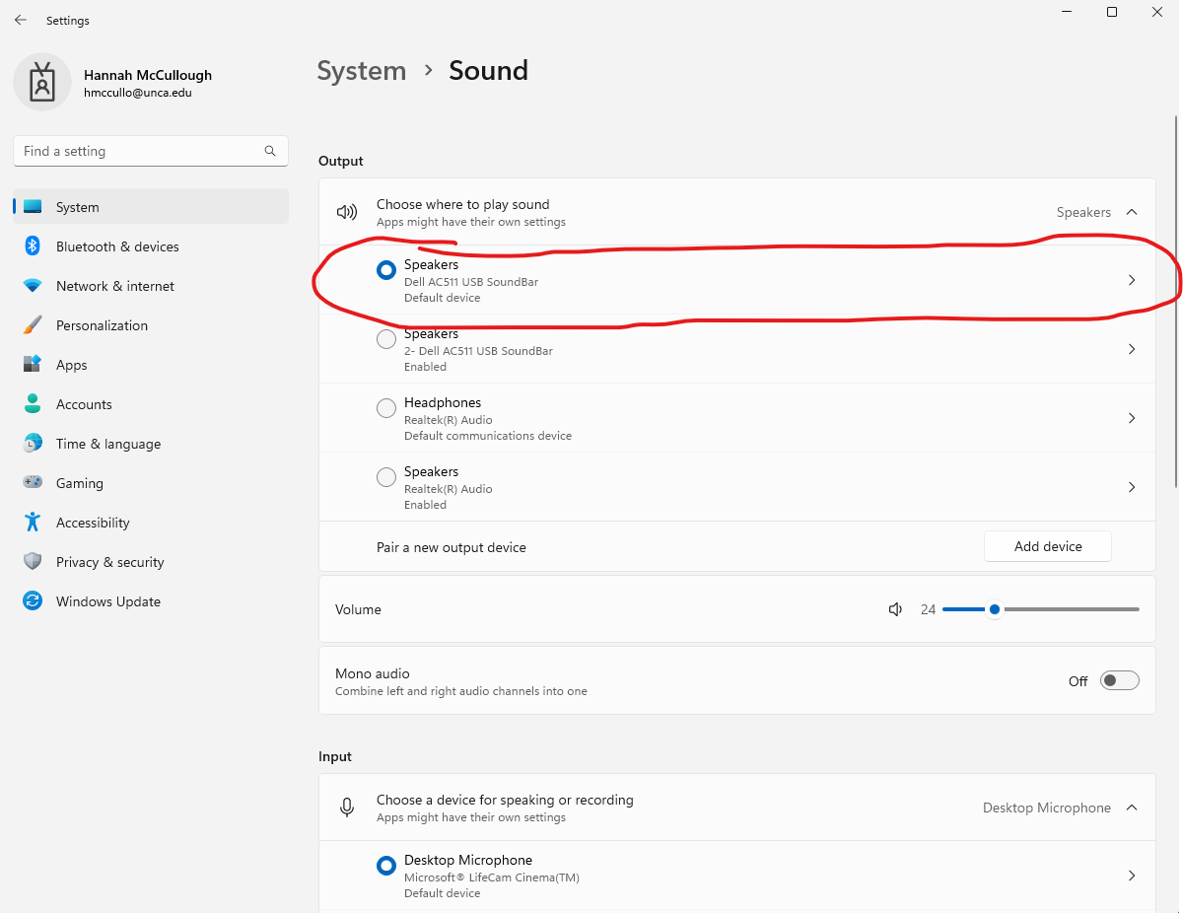The height and width of the screenshot is (913, 1183).
Task: Select the Accessibility sidebar icon
Action: (x=31, y=523)
